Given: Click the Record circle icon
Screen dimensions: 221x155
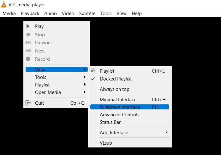Looking at the screenshot, I should pos(28,59).
